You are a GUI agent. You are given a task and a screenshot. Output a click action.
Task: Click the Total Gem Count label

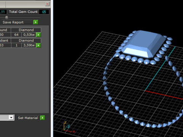coord(23,12)
